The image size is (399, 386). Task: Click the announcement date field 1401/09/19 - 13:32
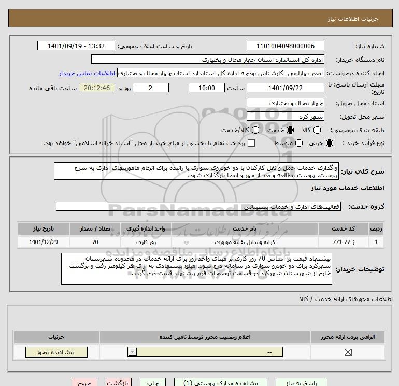pos(76,46)
